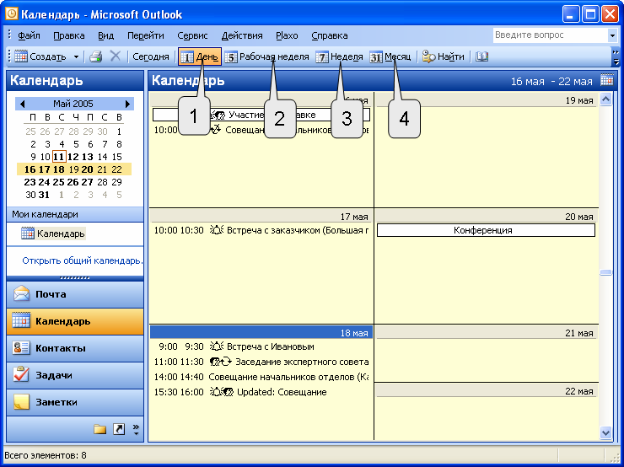
Task: Click the vertical scrollbar thumb
Action: pos(605,272)
